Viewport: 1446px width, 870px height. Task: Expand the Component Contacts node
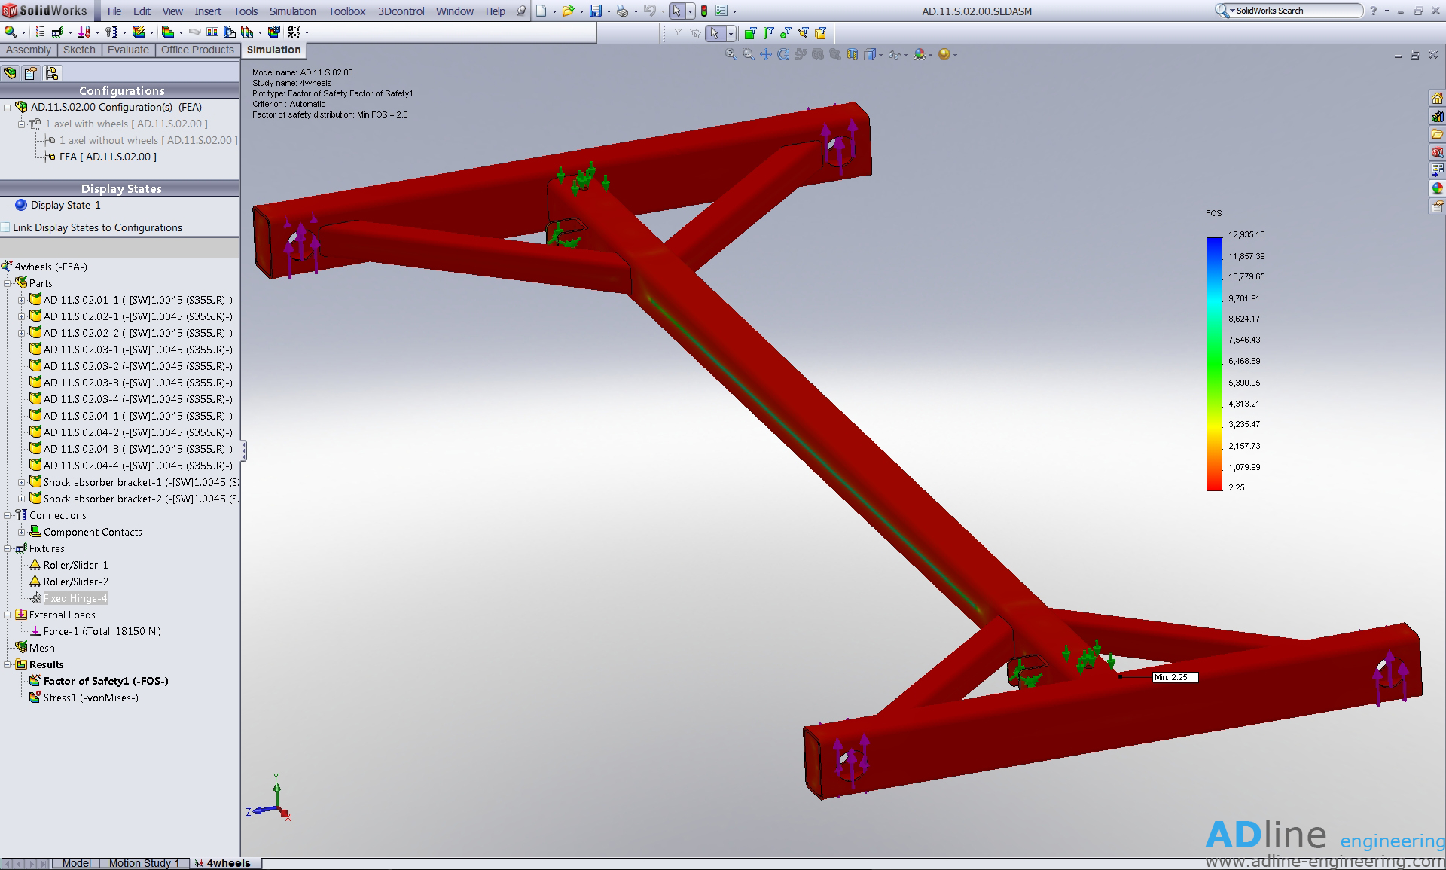22,532
